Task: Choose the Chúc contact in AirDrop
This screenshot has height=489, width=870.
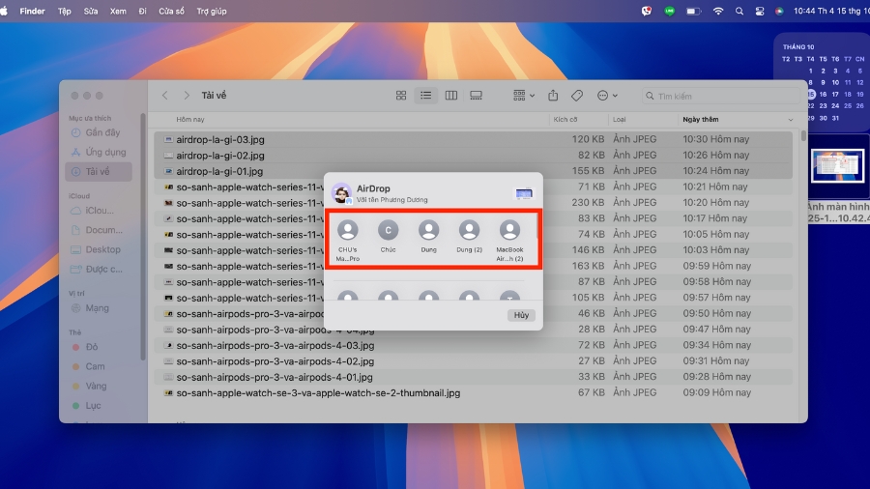Action: pyautogui.click(x=389, y=231)
